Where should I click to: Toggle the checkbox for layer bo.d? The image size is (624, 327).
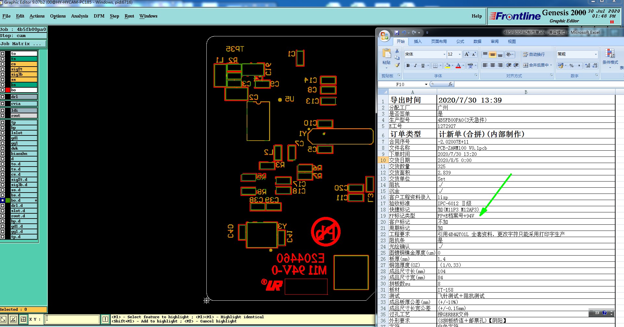coord(3,200)
